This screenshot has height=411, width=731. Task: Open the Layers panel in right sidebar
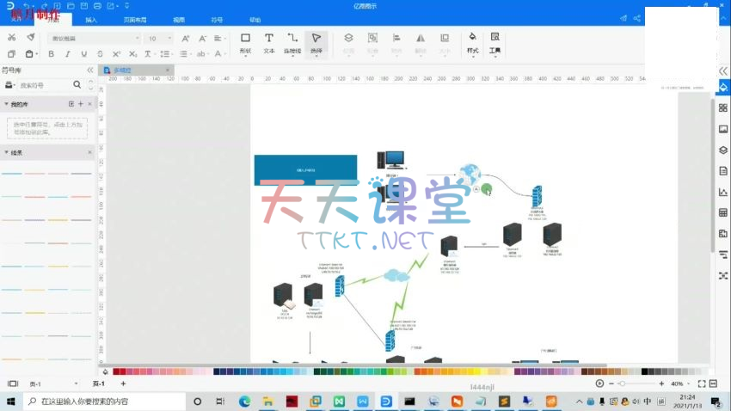pos(723,150)
